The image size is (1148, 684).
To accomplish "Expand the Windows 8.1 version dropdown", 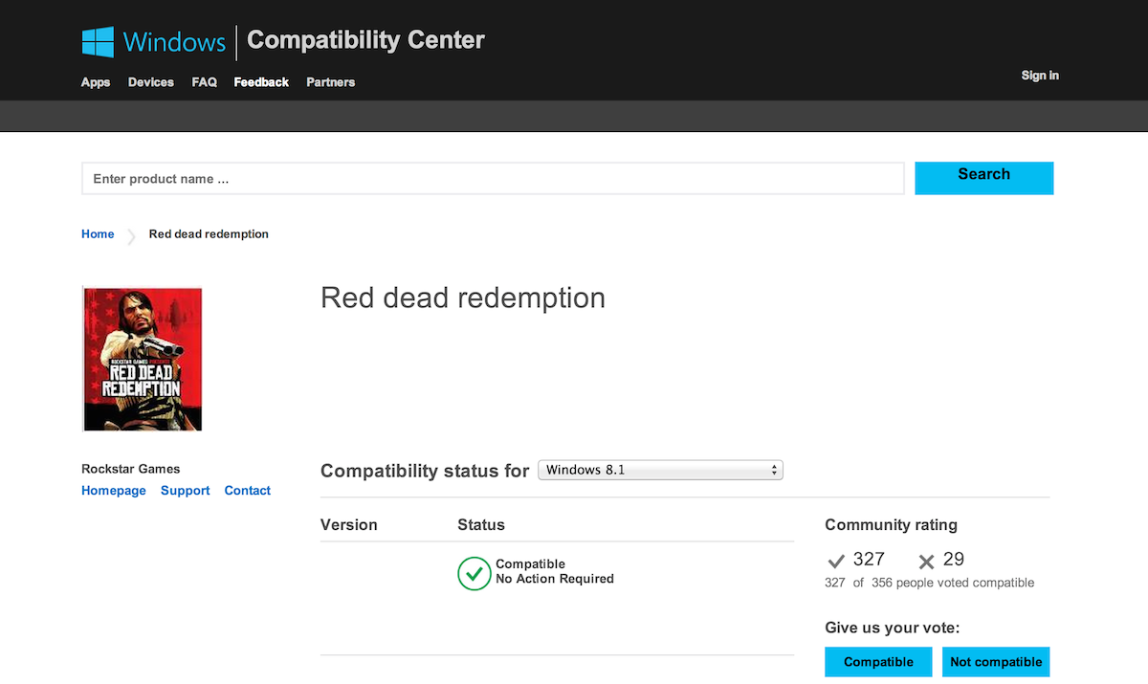I will (660, 470).
